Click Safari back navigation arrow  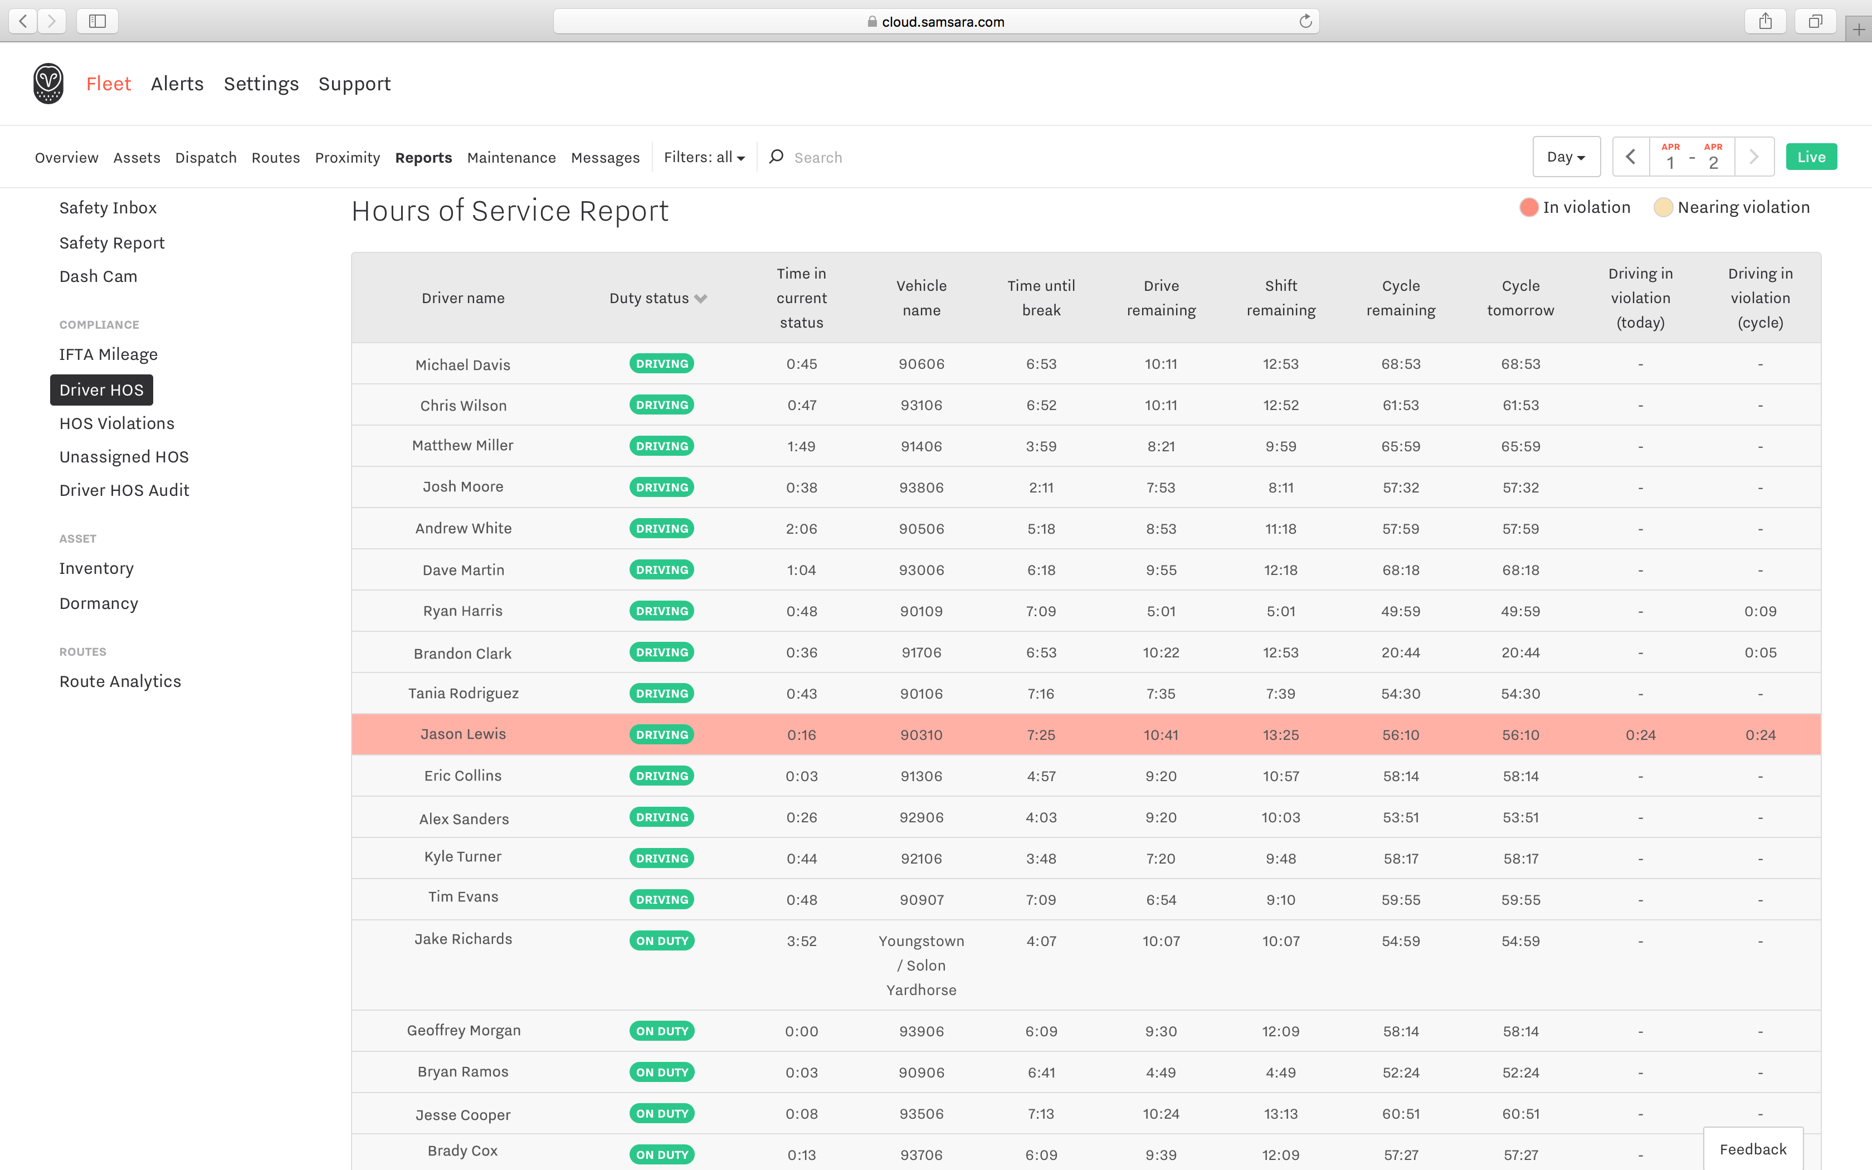[23, 22]
